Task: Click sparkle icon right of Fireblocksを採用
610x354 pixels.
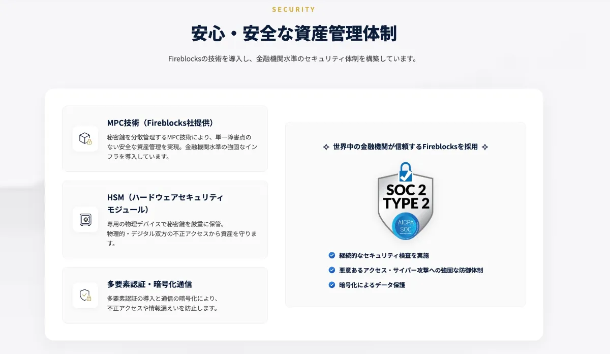Action: (484, 146)
